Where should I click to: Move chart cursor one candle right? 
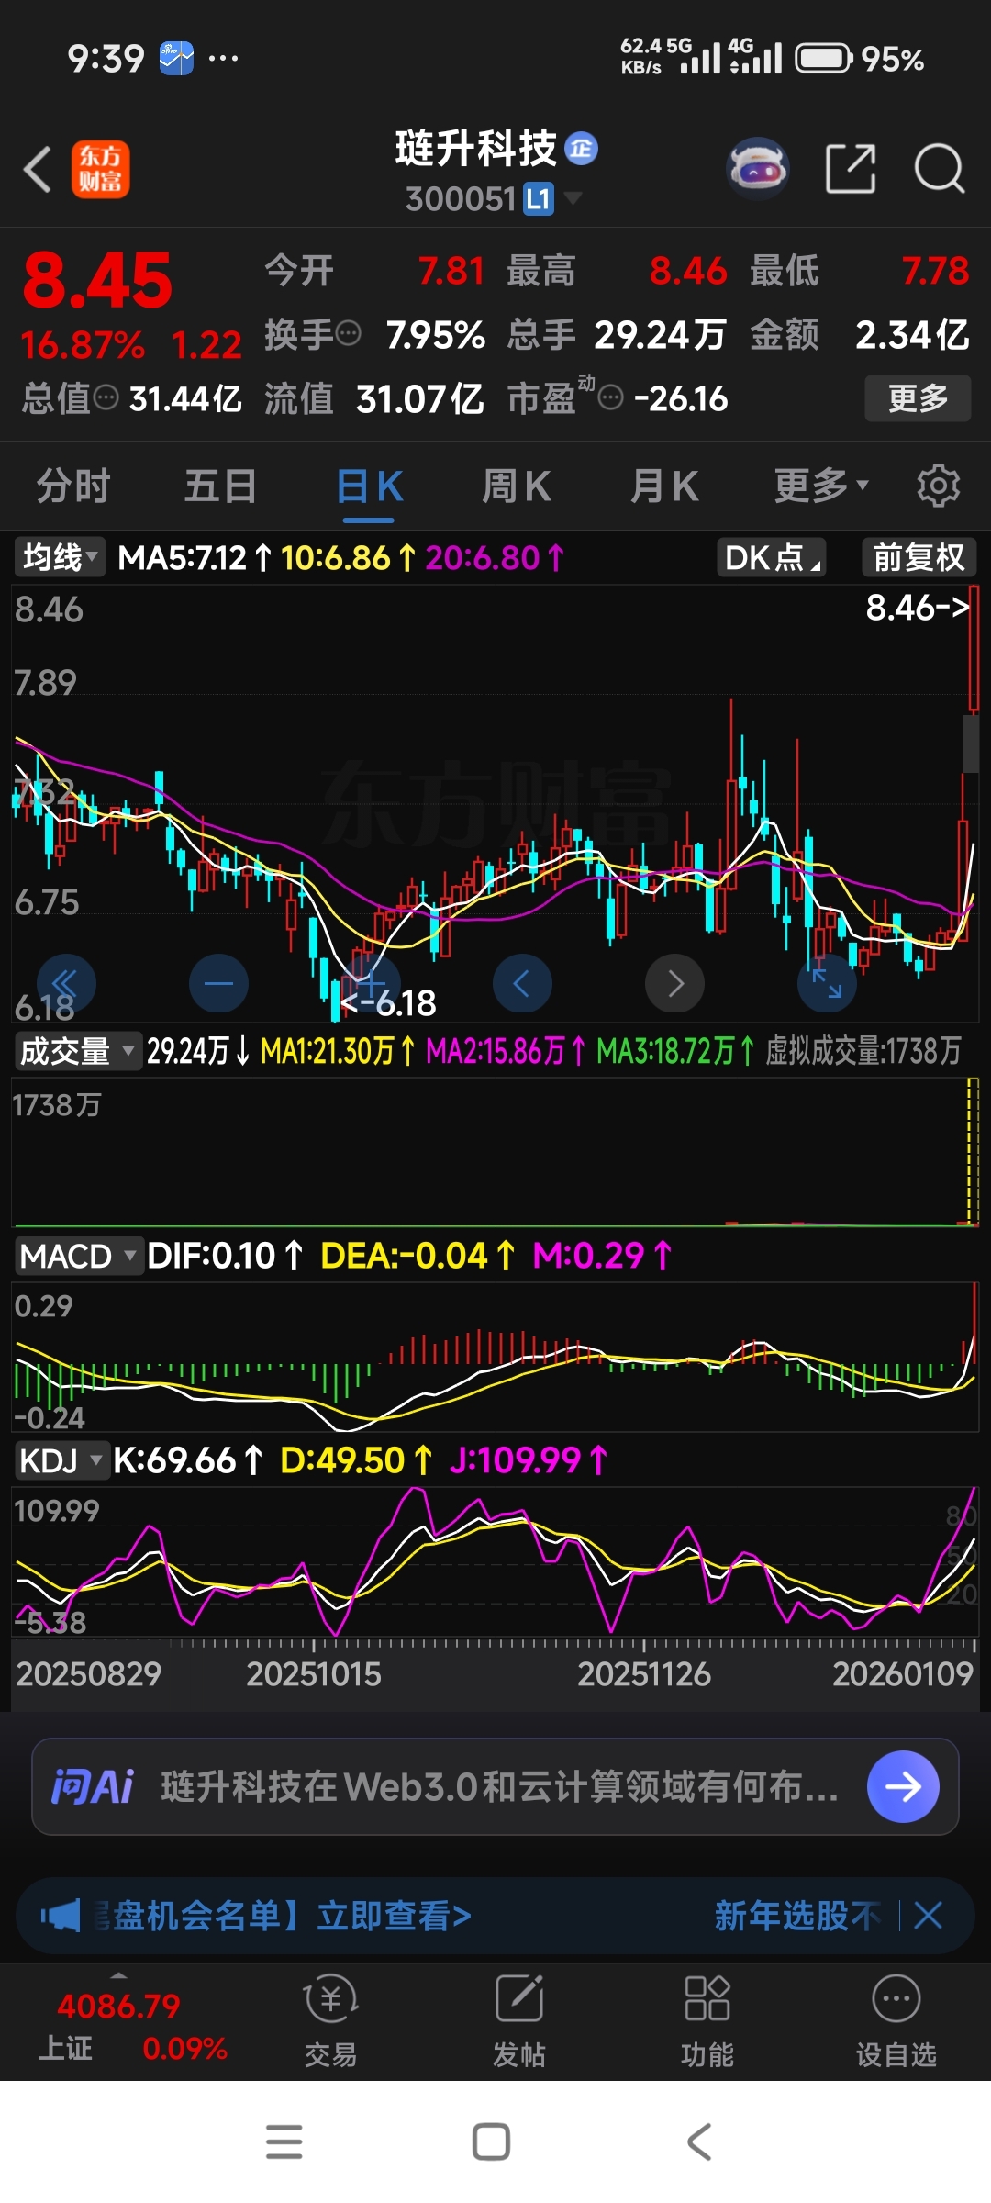674,983
